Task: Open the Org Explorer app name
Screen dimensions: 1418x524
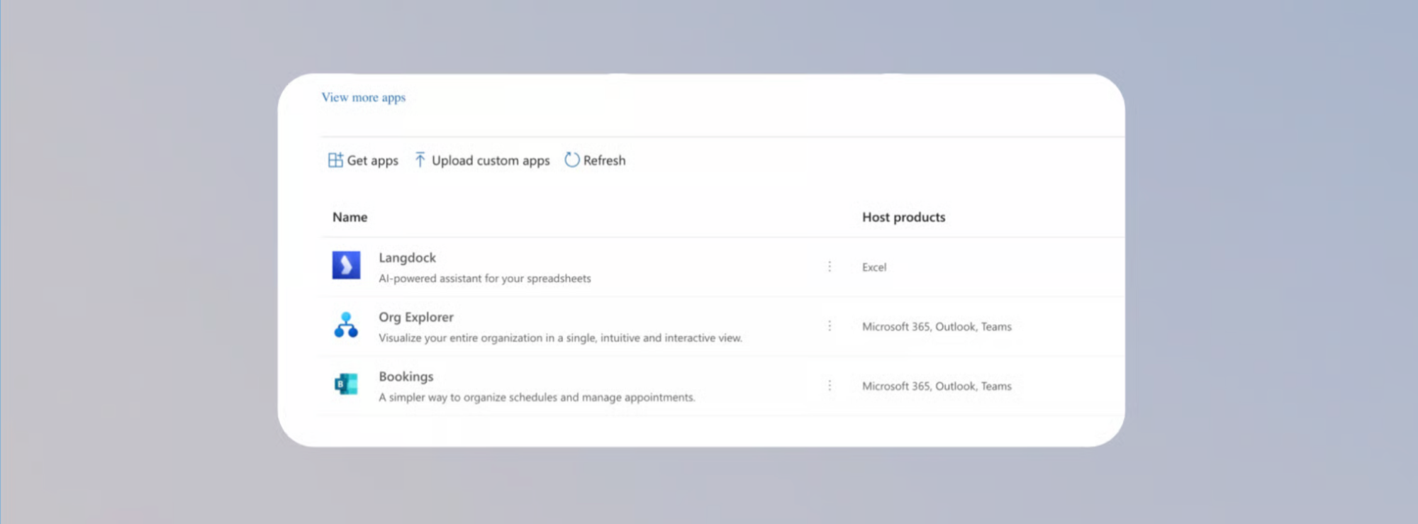Action: [416, 318]
